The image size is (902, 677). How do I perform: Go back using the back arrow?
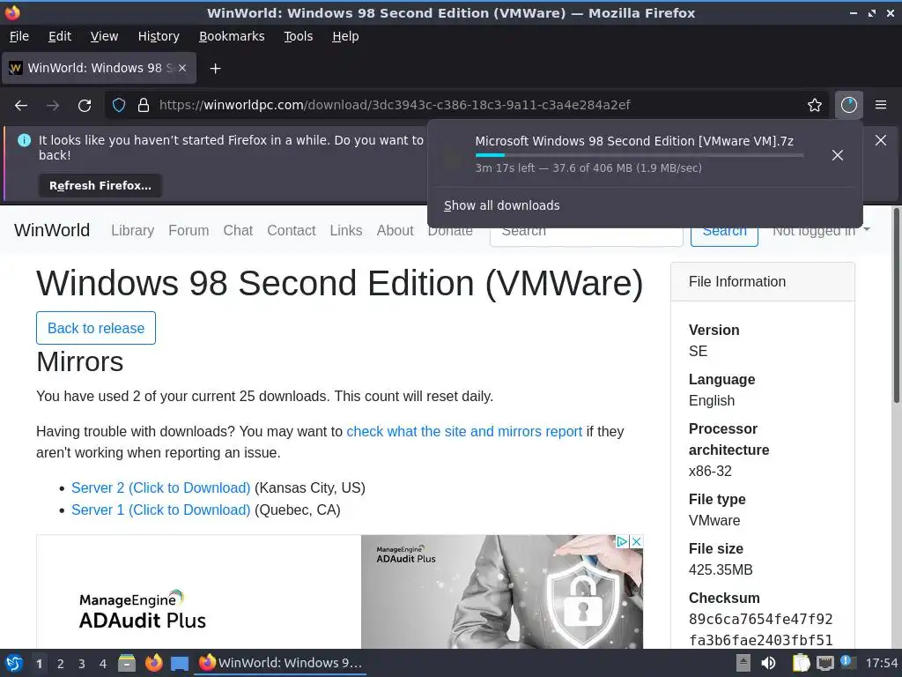pos(21,106)
